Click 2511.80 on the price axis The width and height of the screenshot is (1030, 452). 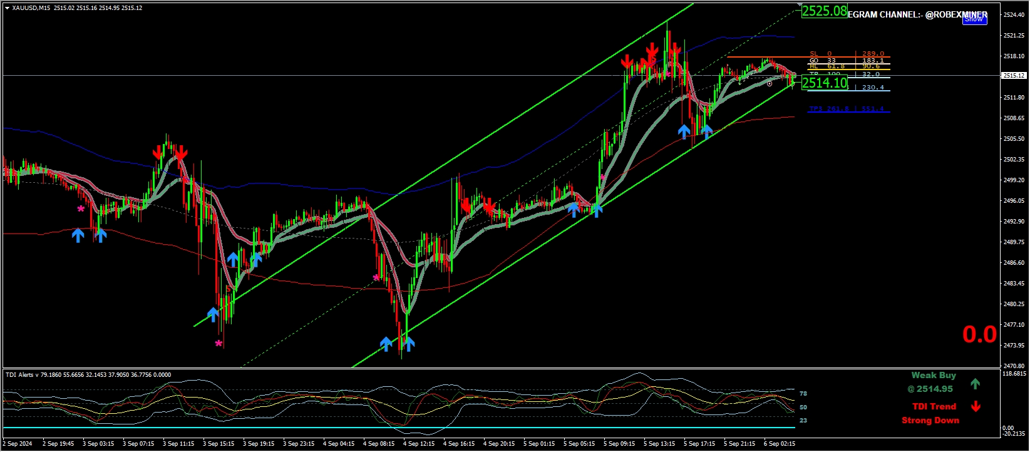(1014, 98)
